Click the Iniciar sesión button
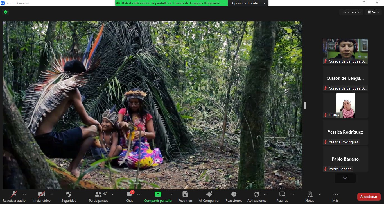 [351, 12]
